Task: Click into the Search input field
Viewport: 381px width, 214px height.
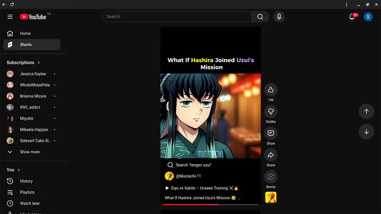Action: 177,17
